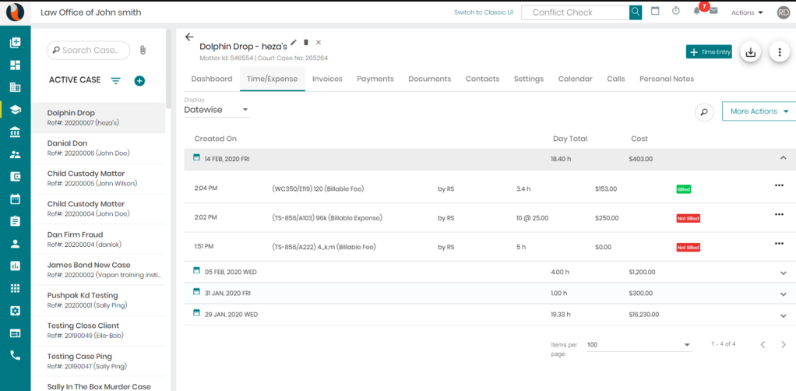Open the timer stopwatch icon in header

click(x=676, y=11)
